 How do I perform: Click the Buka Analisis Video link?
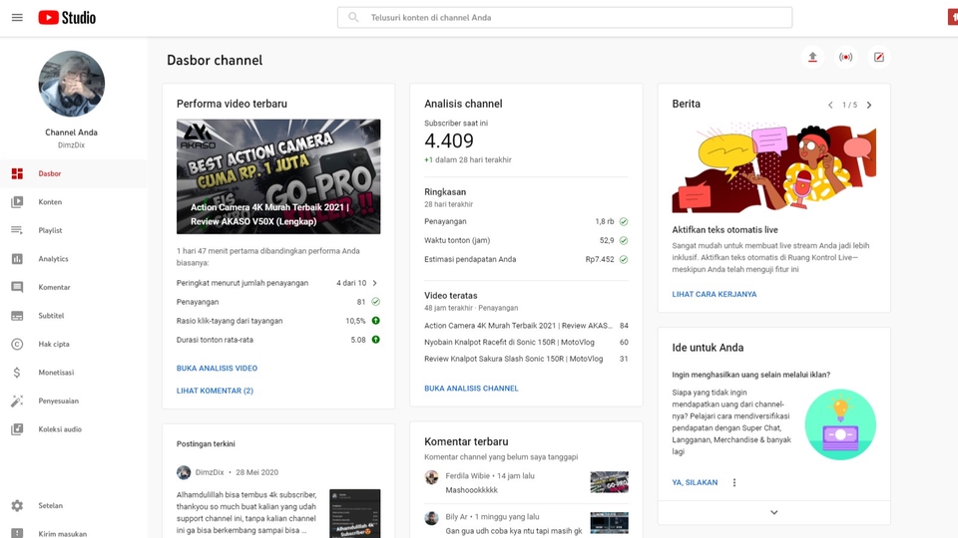pos(217,369)
